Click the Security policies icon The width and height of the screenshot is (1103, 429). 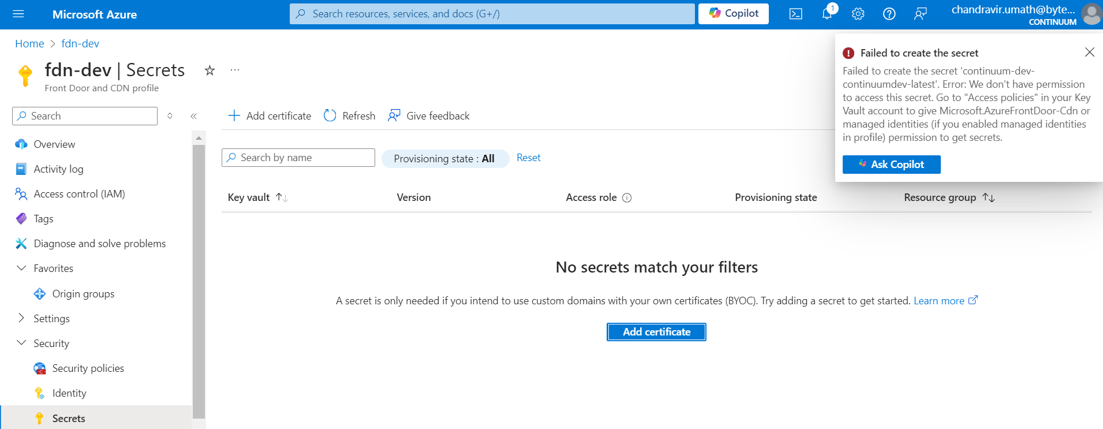pos(40,368)
